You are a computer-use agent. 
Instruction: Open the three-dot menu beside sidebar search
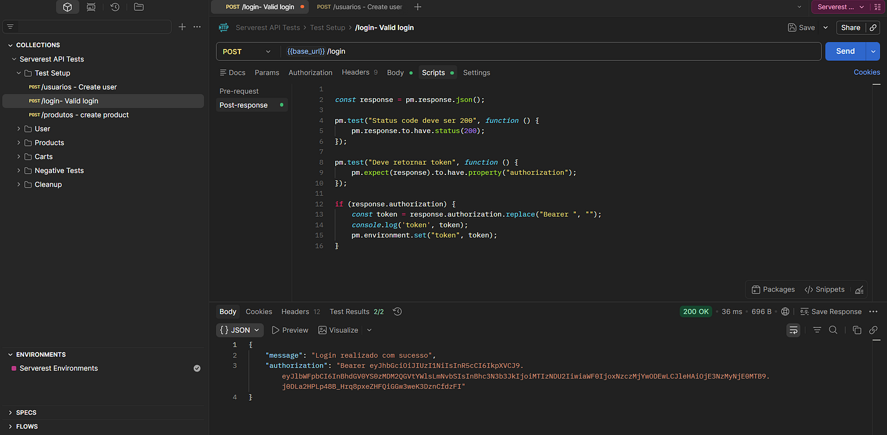click(x=197, y=27)
